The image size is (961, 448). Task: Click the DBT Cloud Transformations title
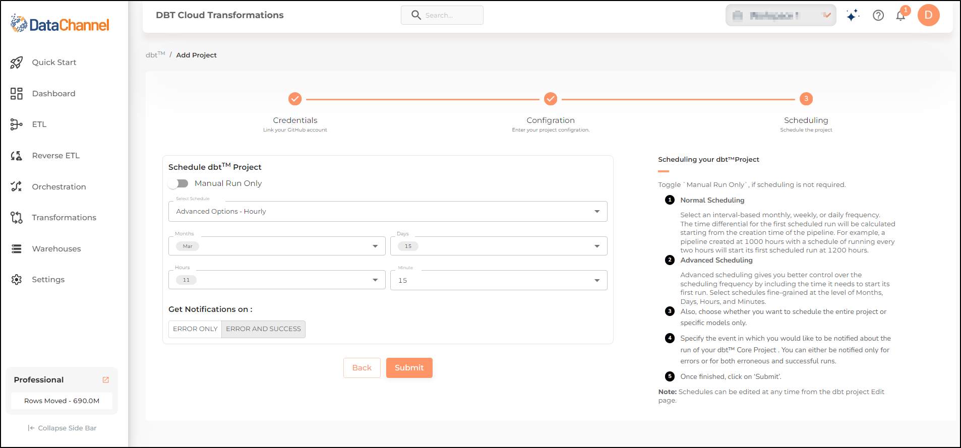pyautogui.click(x=220, y=15)
